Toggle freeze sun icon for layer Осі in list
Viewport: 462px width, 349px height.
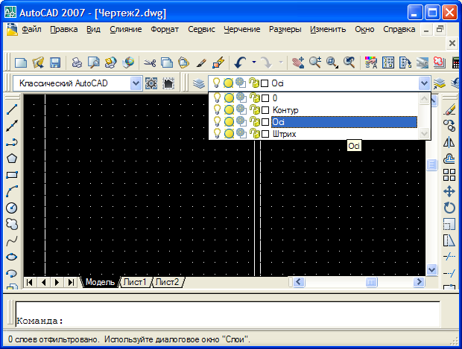point(229,122)
